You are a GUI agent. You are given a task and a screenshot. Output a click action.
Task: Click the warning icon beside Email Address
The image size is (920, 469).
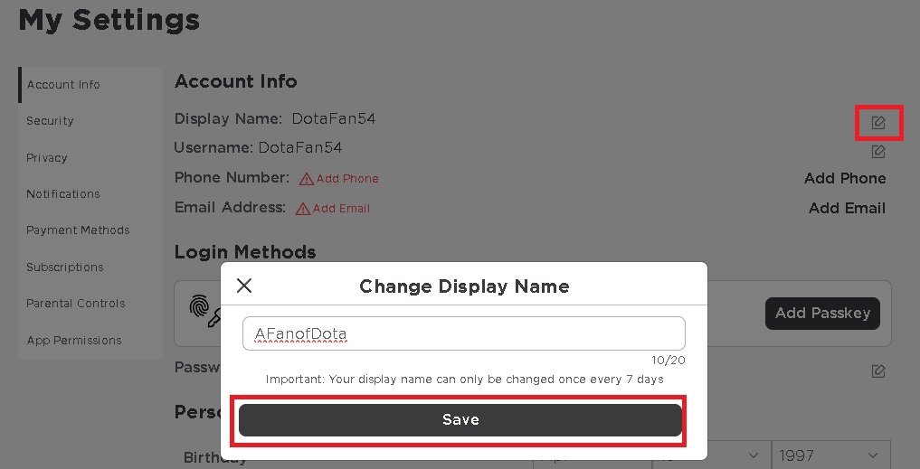pos(304,209)
